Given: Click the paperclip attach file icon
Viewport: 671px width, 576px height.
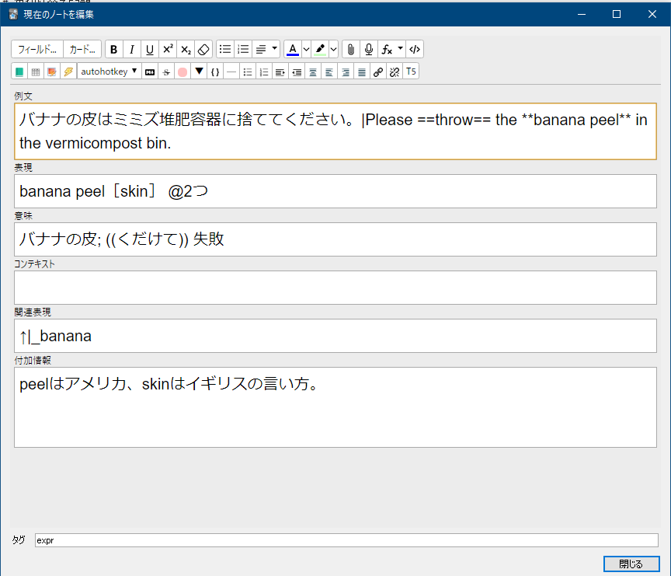Looking at the screenshot, I should pos(351,49).
